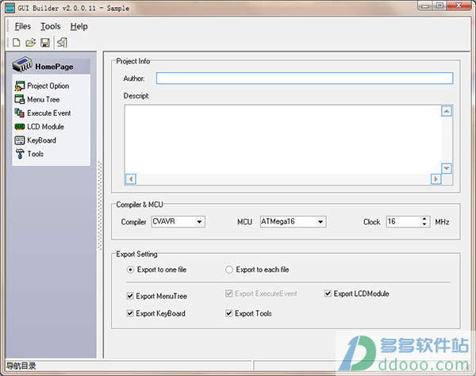The image size is (476, 376).
Task: Toggle the Export Tools checkbox
Action: [248, 313]
